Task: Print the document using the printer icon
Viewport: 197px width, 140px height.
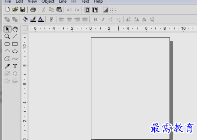Action: [33, 10]
